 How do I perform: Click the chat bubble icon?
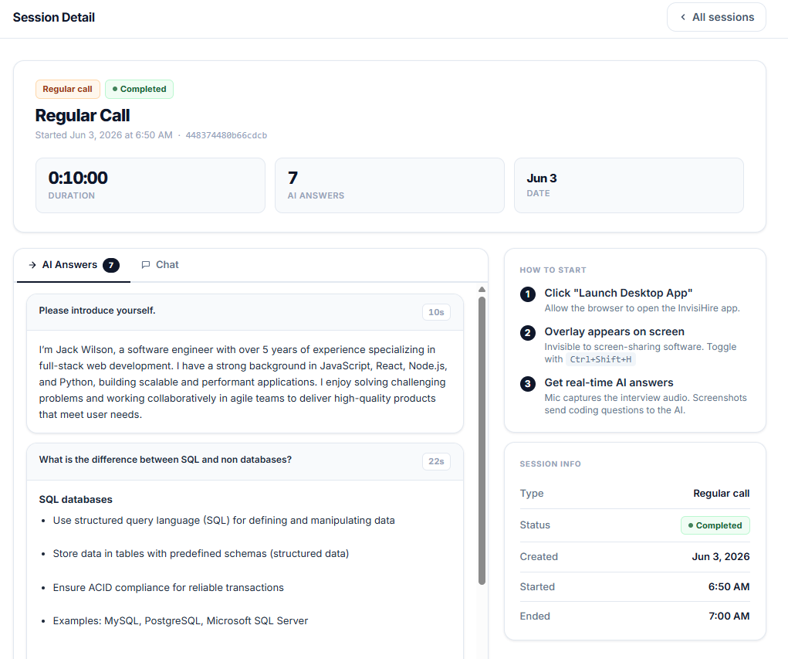click(146, 265)
